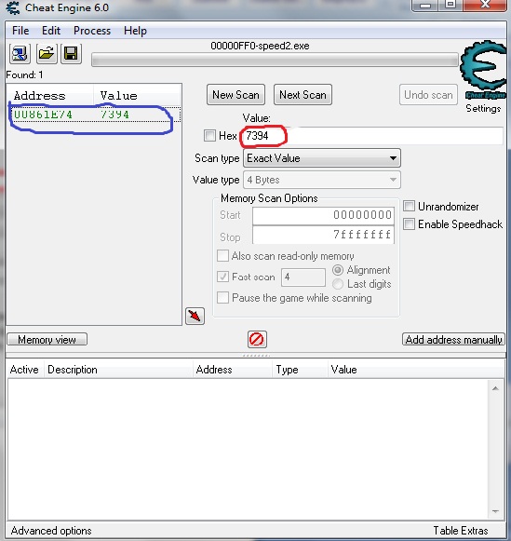Click the scan progress bar
Screen dimensions: 511x541
275,60
